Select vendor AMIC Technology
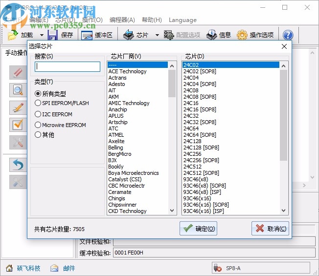Image resolution: width=319 pixels, height=276 pixels. (138, 103)
